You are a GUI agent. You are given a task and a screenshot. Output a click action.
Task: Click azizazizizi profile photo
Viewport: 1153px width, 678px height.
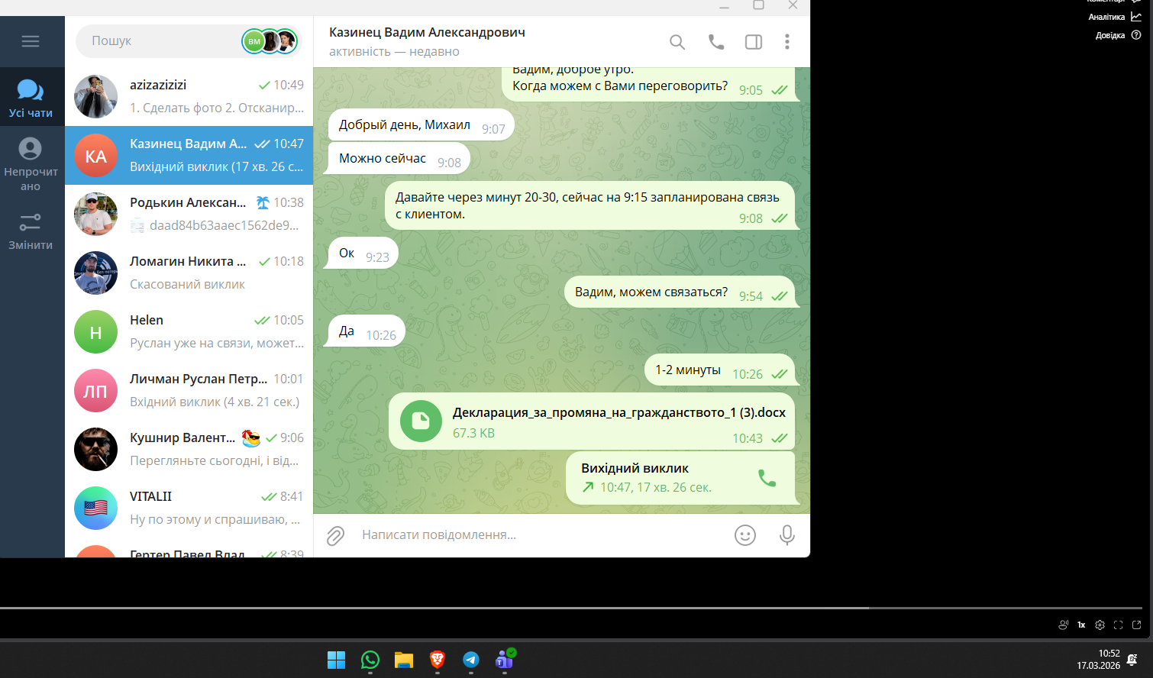pos(95,96)
